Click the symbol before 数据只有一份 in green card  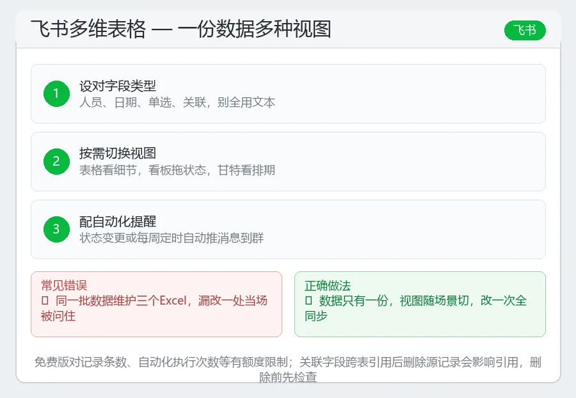point(308,301)
